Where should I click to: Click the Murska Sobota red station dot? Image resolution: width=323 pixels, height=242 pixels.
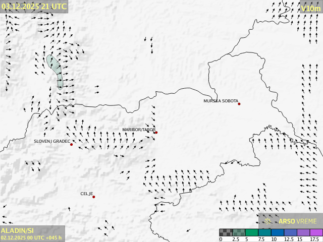[x=239, y=104]
